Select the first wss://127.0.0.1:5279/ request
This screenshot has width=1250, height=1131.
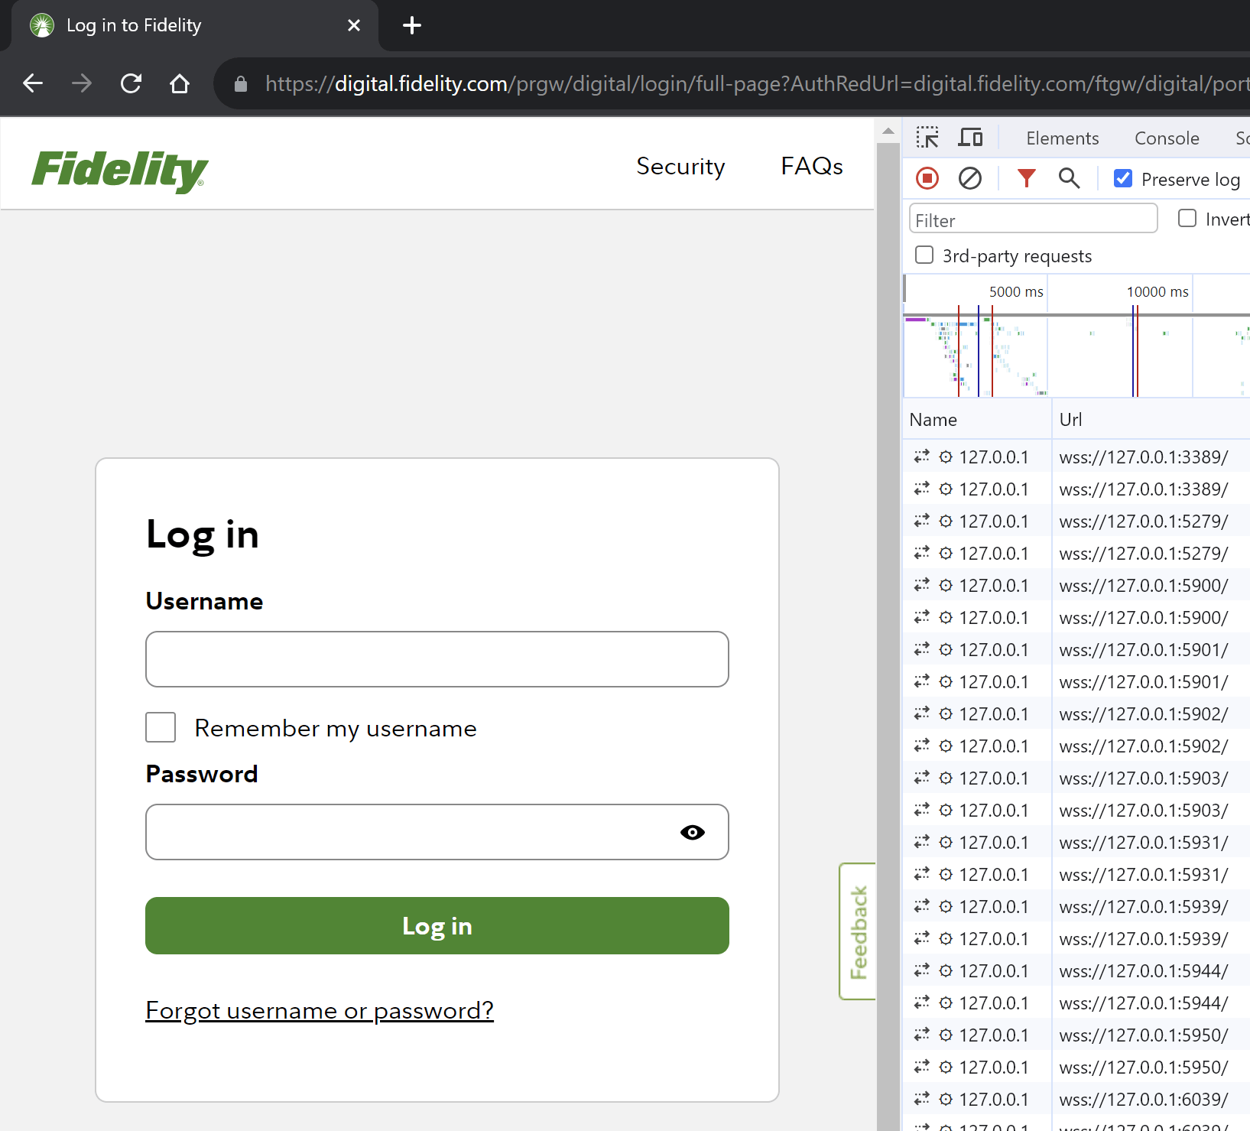pos(1076,521)
